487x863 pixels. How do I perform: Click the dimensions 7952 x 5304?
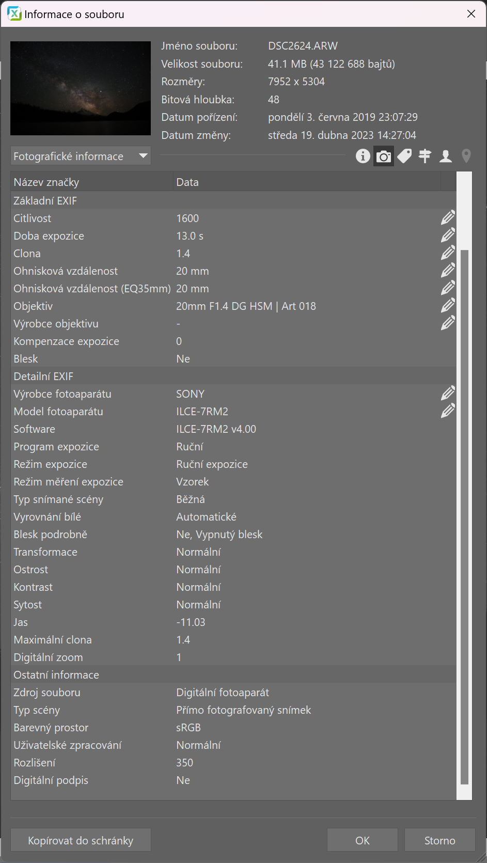click(x=296, y=82)
